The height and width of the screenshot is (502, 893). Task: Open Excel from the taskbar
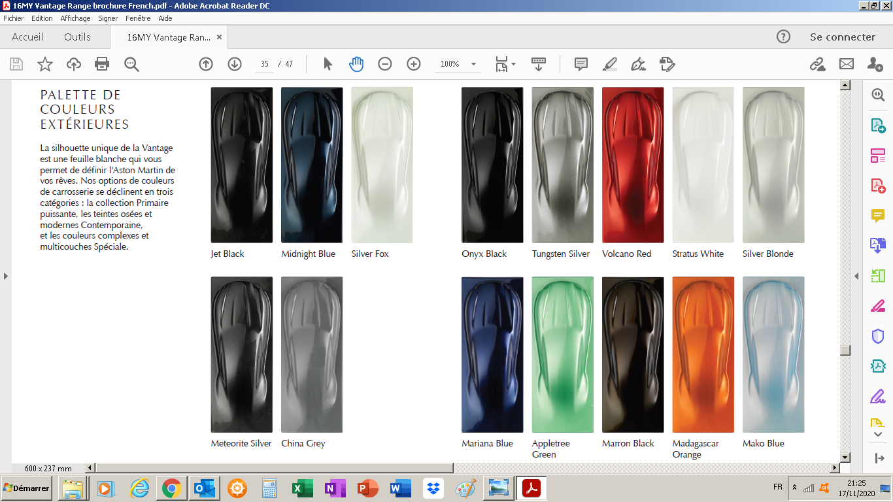(x=302, y=488)
